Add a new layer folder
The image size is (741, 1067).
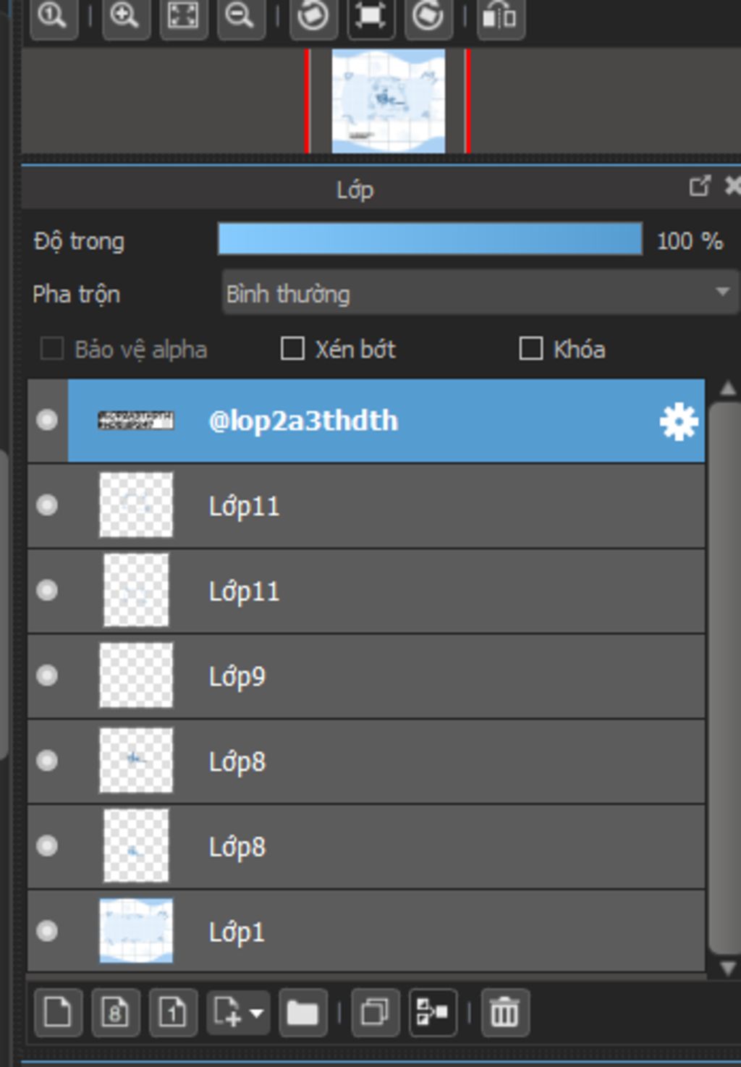point(302,1011)
